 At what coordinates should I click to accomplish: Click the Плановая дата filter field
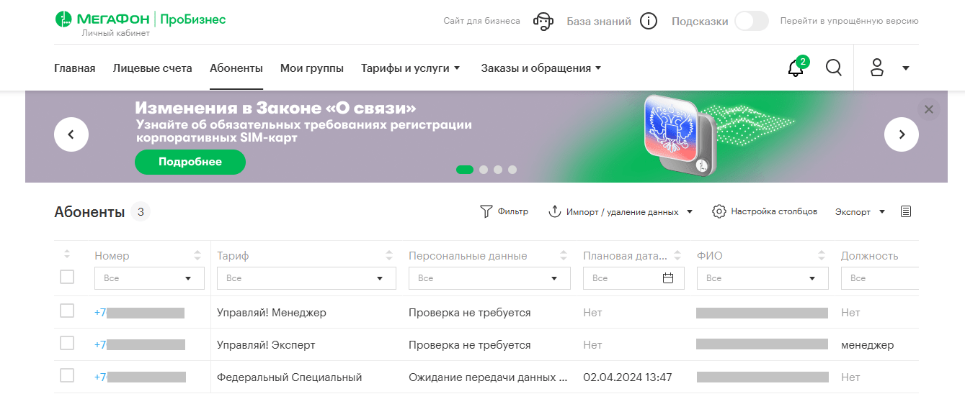tap(633, 278)
